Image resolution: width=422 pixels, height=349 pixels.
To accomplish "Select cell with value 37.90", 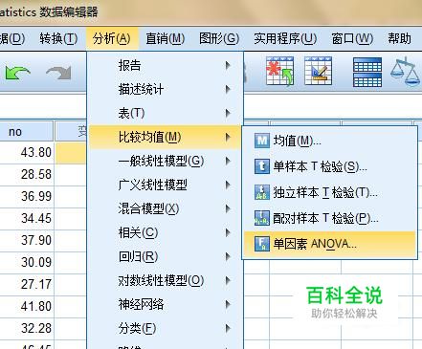I will tap(27, 240).
